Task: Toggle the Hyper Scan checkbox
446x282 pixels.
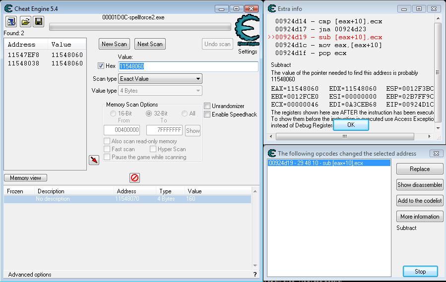Action: [x=153, y=149]
